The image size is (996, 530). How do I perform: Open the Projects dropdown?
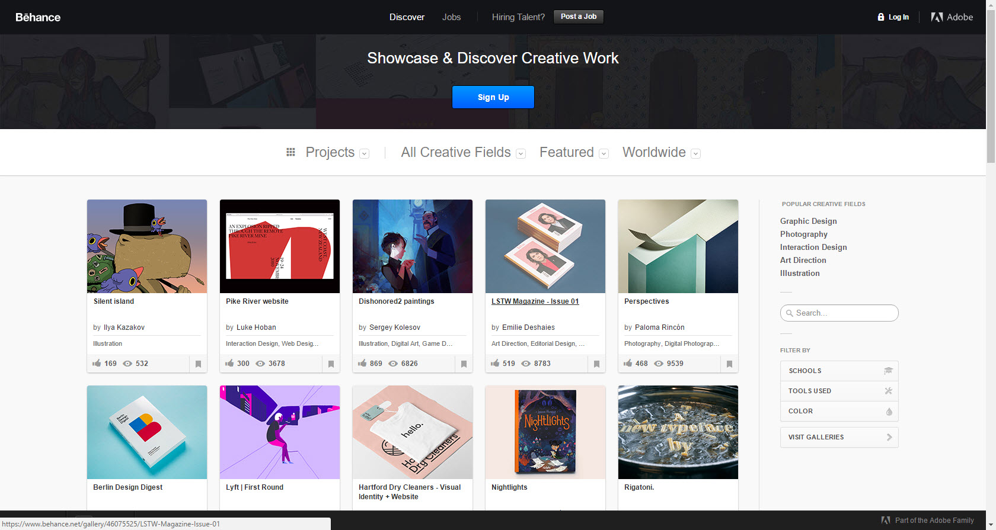point(337,152)
